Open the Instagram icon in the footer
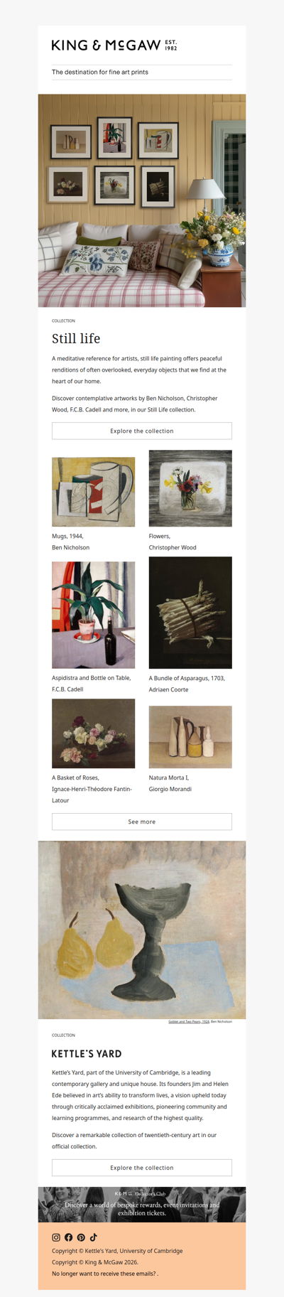Image resolution: width=284 pixels, height=1297 pixels. pos(56,1237)
